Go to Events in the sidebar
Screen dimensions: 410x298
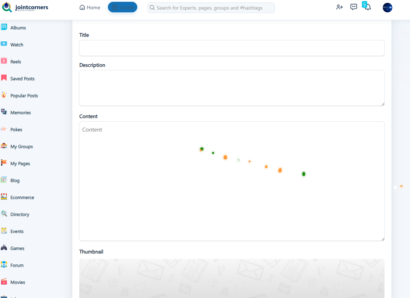pyautogui.click(x=17, y=232)
